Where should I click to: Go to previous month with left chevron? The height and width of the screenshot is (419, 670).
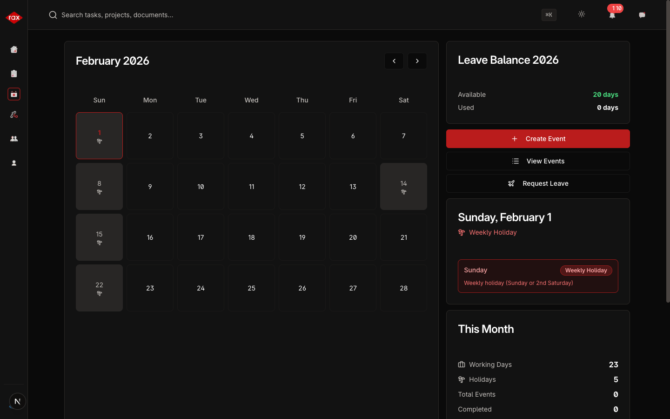click(394, 61)
